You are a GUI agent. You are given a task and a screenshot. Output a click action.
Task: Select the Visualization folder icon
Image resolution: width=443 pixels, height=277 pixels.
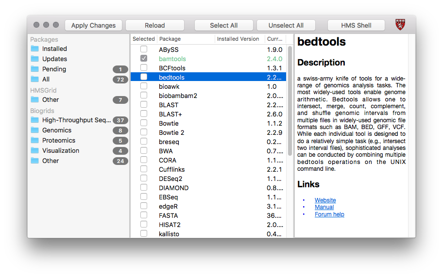(34, 150)
